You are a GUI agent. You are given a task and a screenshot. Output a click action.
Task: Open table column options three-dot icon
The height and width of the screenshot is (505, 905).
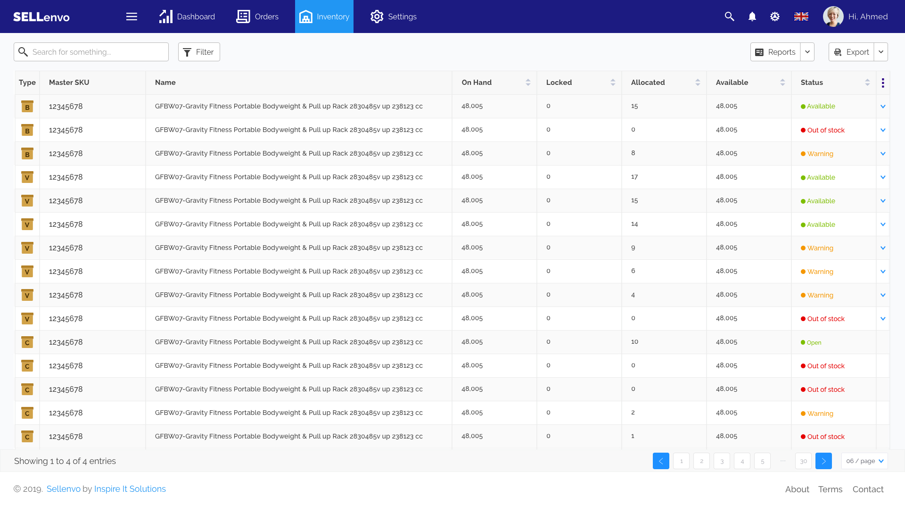click(x=883, y=83)
